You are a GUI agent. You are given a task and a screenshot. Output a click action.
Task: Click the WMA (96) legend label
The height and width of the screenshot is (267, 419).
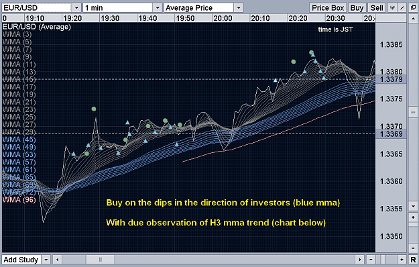(x=19, y=199)
